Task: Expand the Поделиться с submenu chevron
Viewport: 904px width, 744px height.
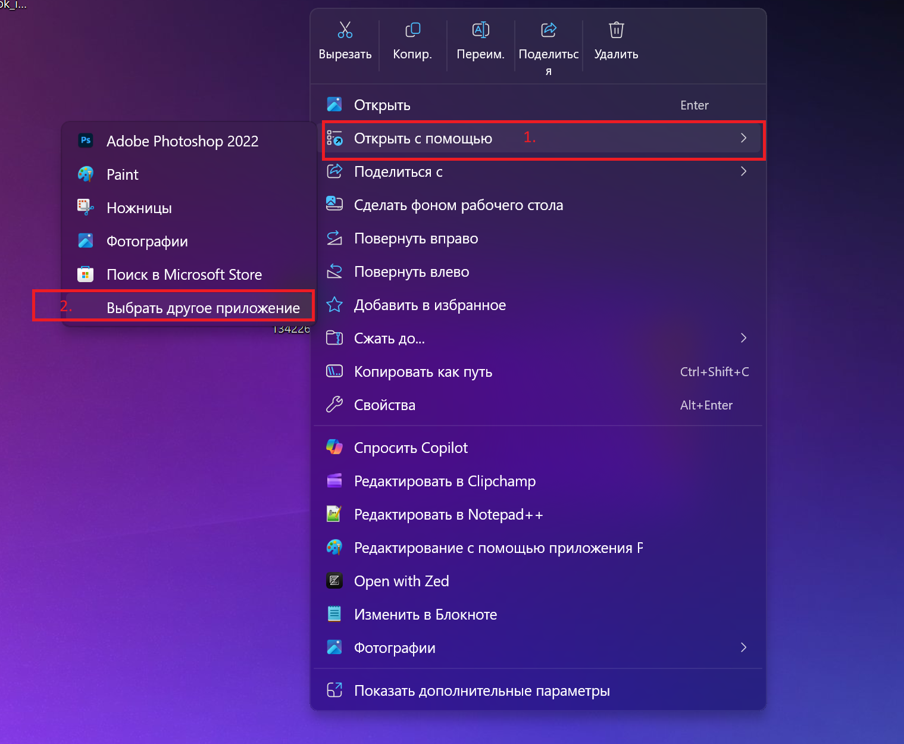Action: point(743,171)
